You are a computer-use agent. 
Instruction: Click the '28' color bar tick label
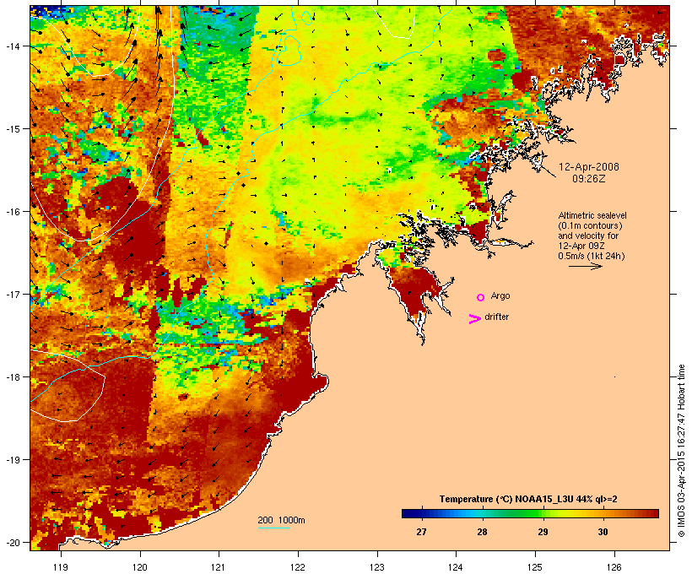tap(482, 532)
